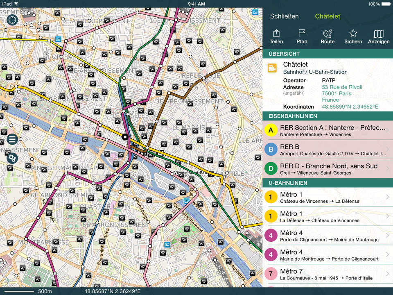Tap the yellow Châtelet station icon

(x=272, y=68)
